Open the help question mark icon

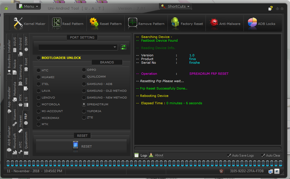tap(270, 8)
